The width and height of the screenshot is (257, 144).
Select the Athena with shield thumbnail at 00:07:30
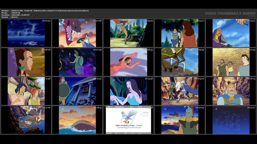[x=77, y=62]
